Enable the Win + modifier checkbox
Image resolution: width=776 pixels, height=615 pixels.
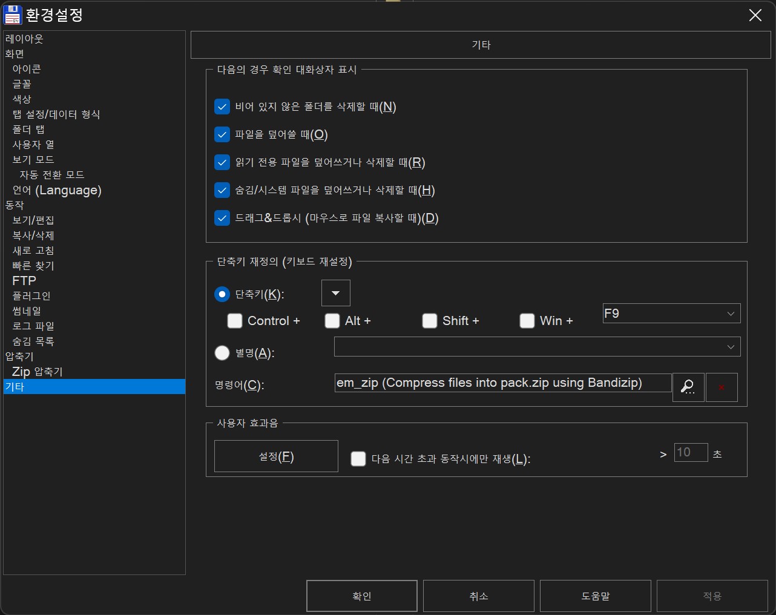(527, 321)
